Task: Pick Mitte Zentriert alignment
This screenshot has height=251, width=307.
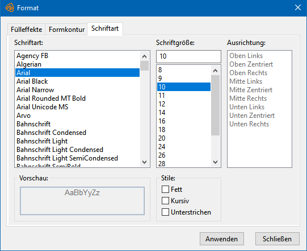Action: tap(251, 90)
